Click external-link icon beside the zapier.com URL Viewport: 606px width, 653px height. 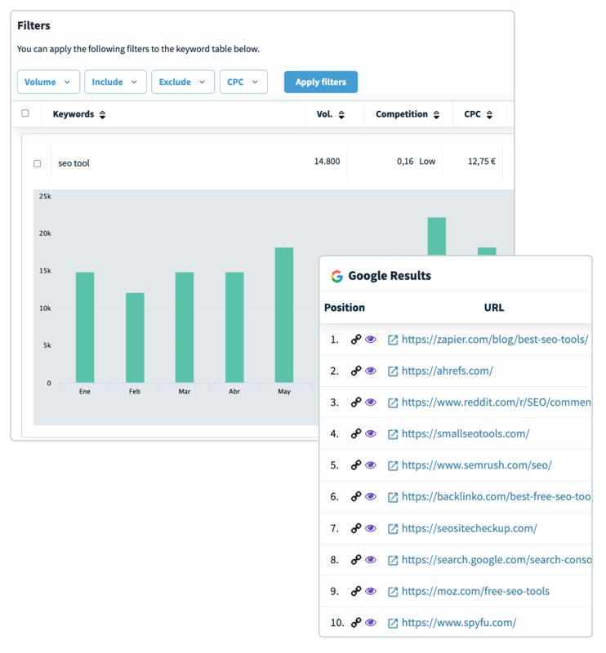[x=393, y=340]
